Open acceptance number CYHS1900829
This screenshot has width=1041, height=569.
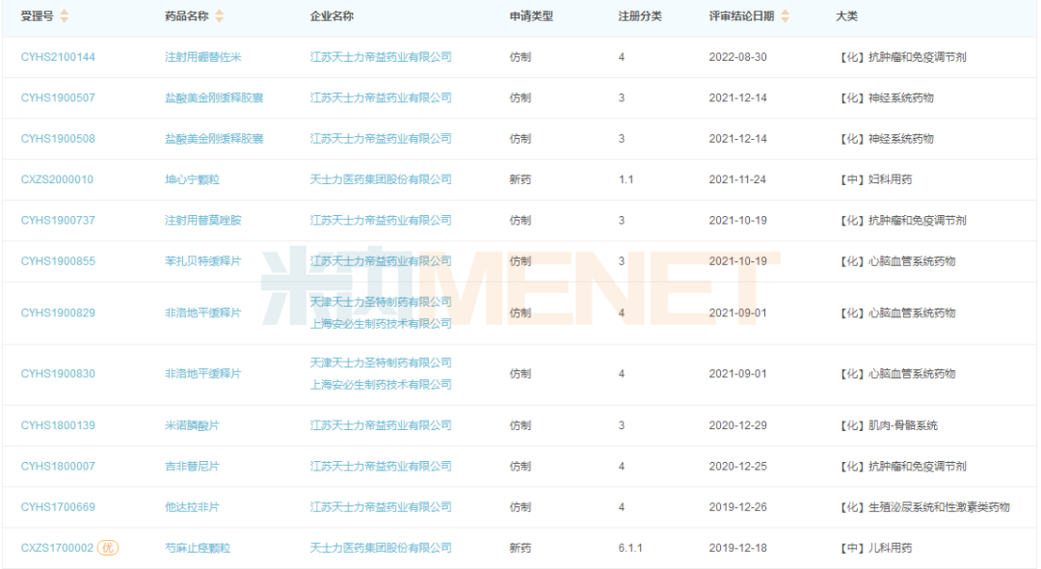tap(58, 312)
